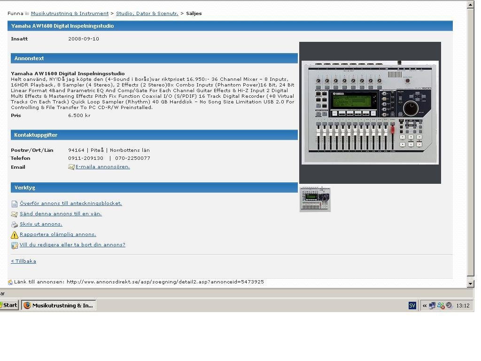
Task: Go back via the « Tillbaka link
Action: click(x=23, y=261)
